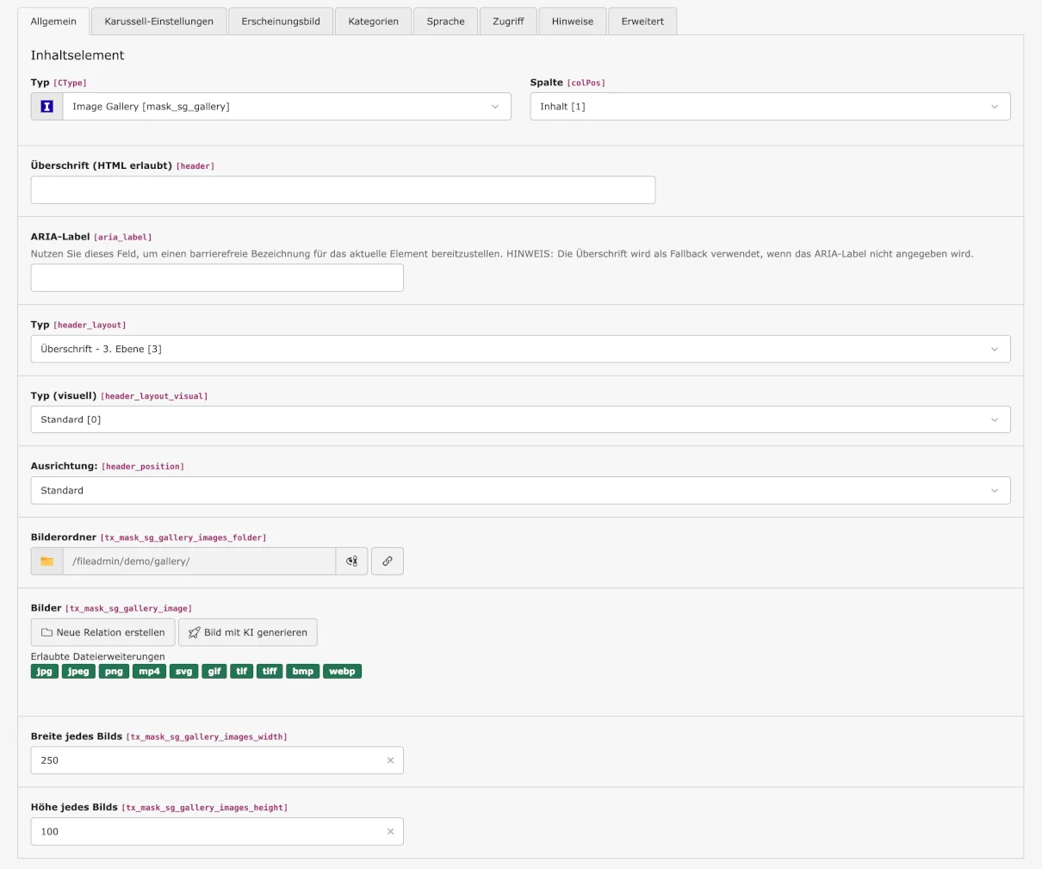
Task: Select the Erweitert tab
Action: click(642, 22)
